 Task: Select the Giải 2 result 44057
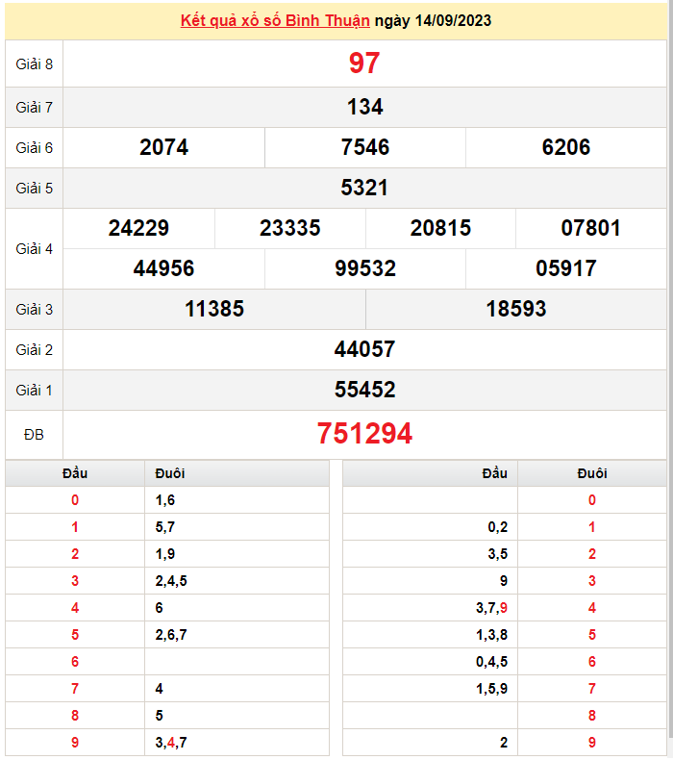coord(364,349)
